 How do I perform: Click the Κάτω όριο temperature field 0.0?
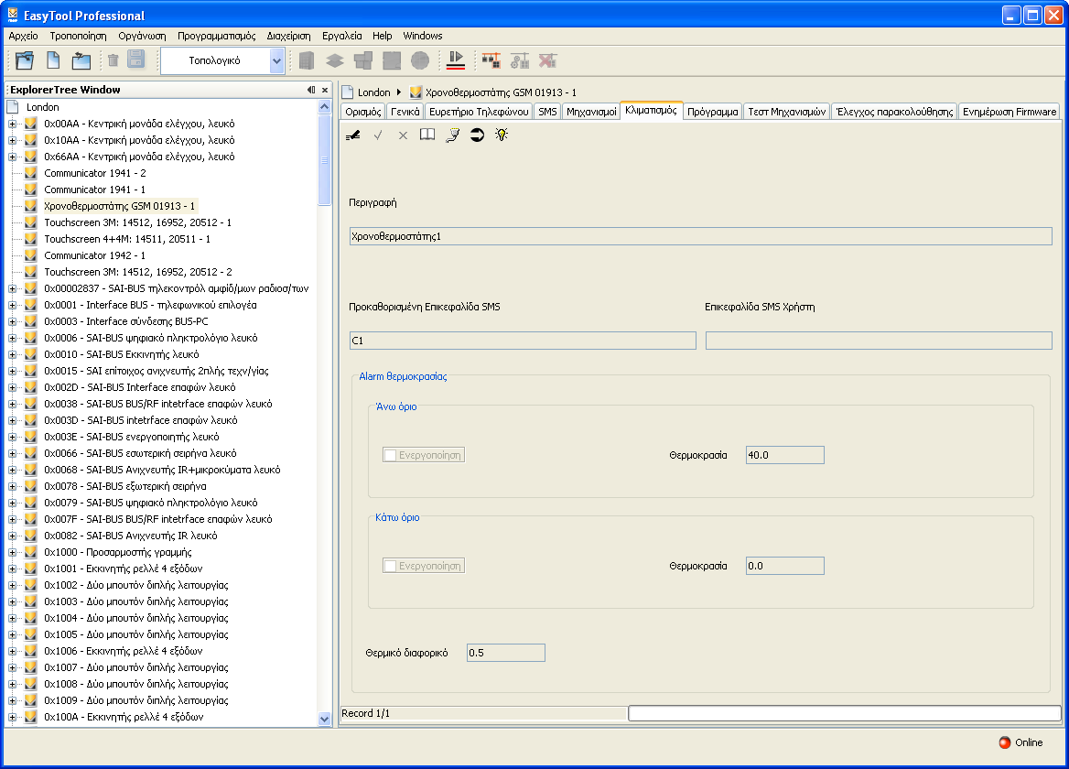(x=784, y=566)
